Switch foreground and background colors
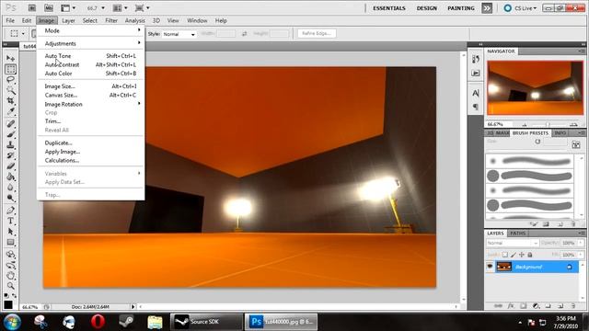Screen dimensions: 589x331 pos(15,296)
